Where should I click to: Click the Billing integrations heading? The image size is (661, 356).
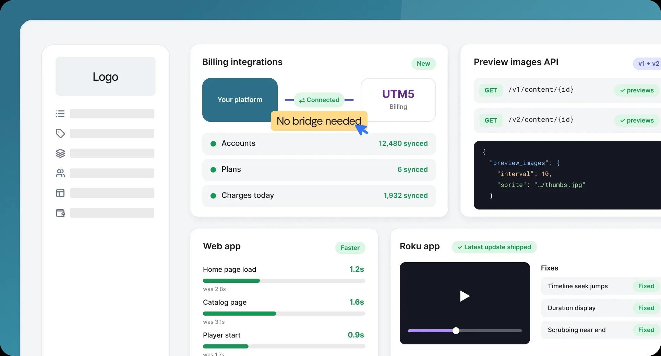[x=242, y=62]
